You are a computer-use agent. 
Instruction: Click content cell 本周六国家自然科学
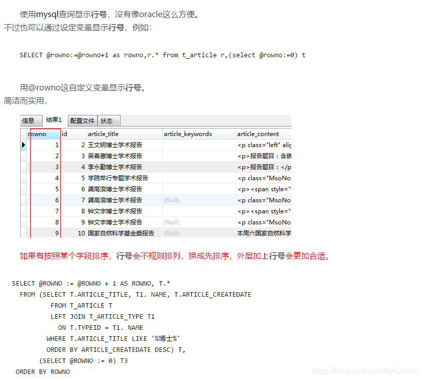tap(264, 233)
